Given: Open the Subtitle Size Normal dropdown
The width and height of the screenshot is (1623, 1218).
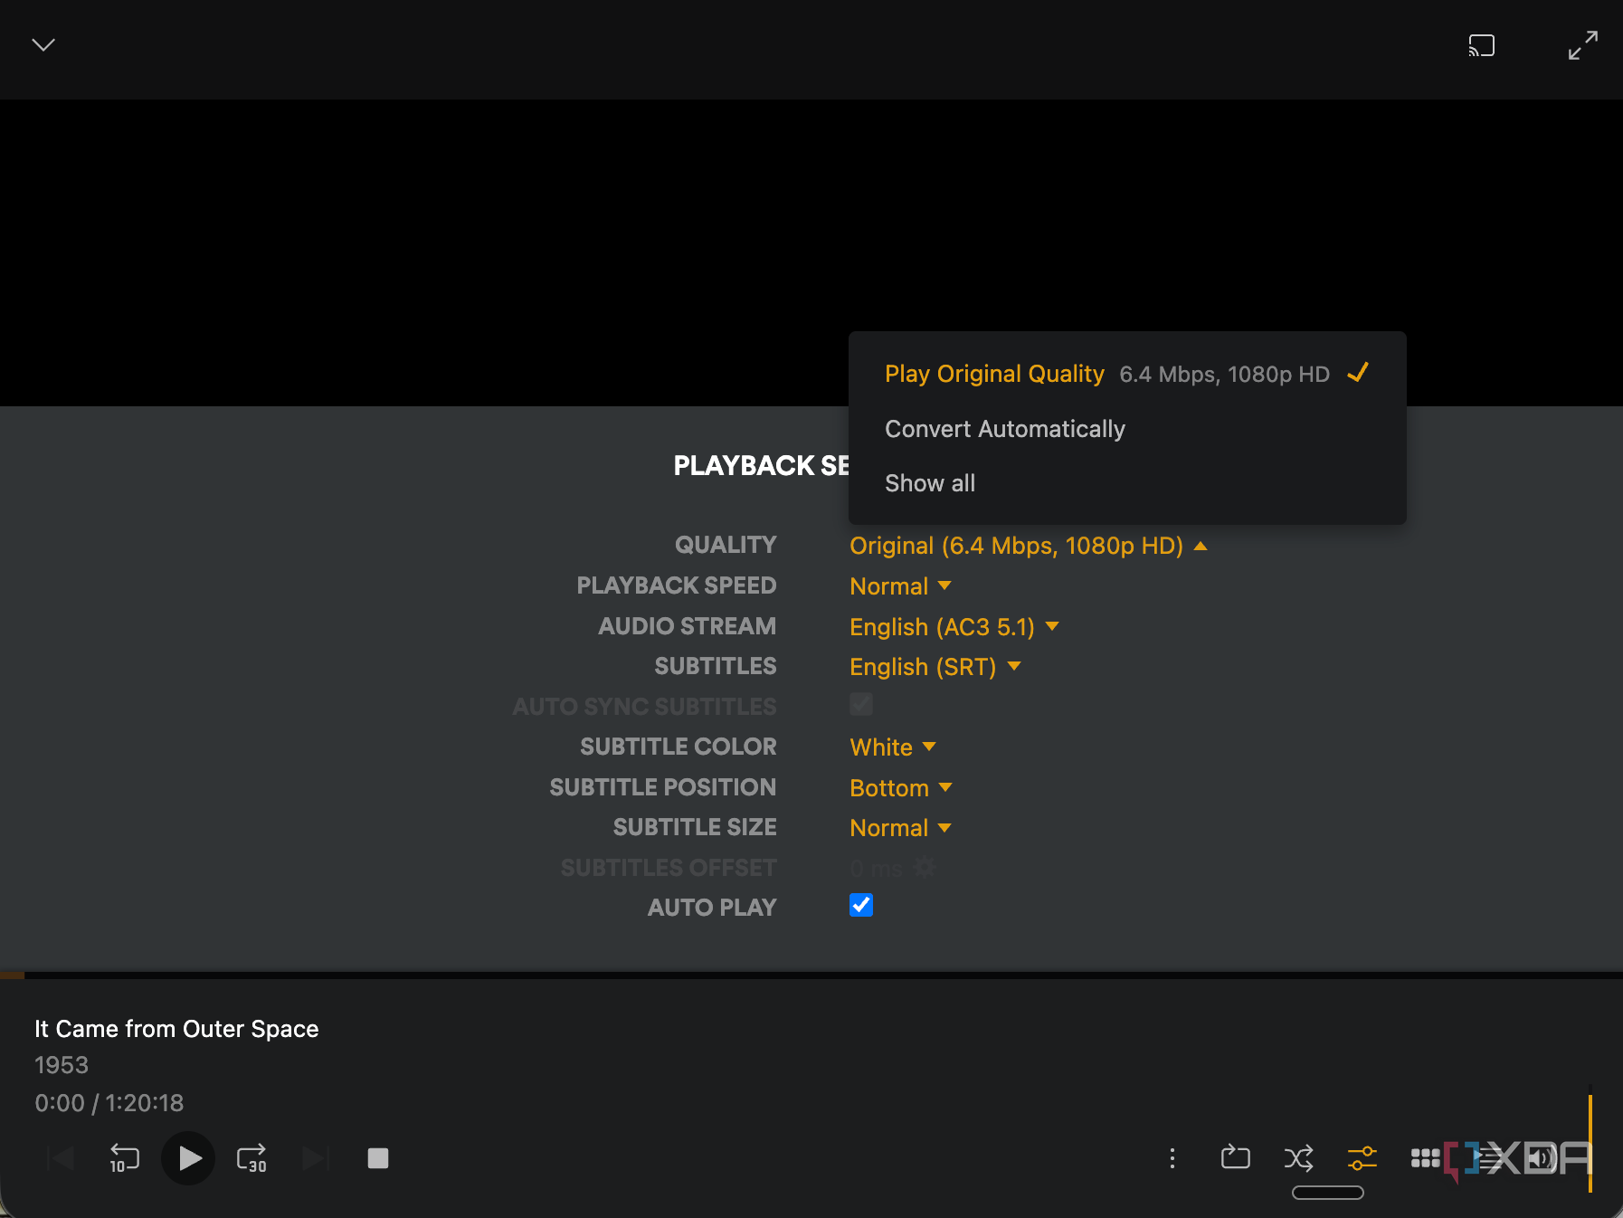Looking at the screenshot, I should tap(900, 828).
